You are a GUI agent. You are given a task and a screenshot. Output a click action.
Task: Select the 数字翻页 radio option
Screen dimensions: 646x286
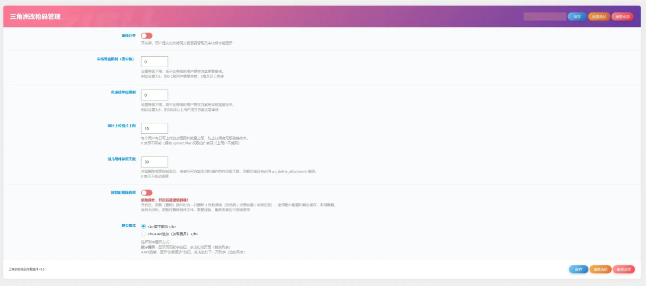coord(144,226)
